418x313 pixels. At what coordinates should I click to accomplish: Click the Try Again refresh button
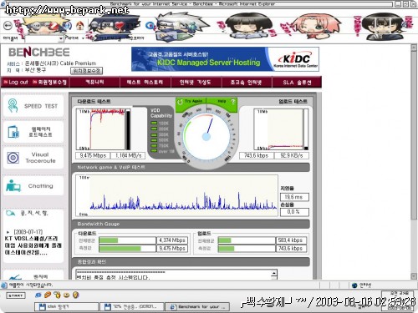point(191,101)
